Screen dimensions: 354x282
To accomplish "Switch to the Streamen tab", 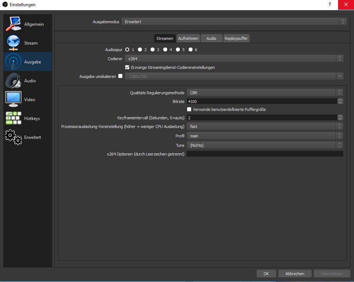I will pos(165,38).
